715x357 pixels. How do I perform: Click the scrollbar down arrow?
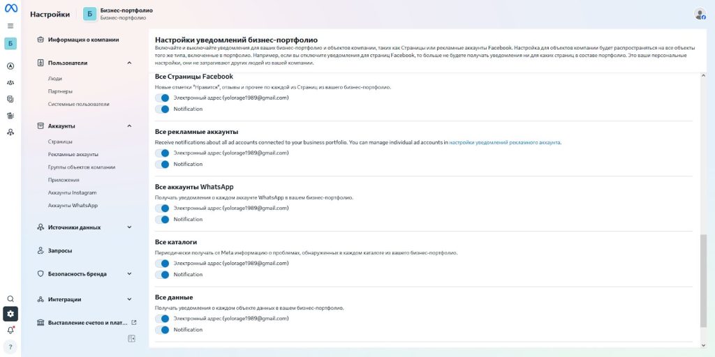coord(702,345)
